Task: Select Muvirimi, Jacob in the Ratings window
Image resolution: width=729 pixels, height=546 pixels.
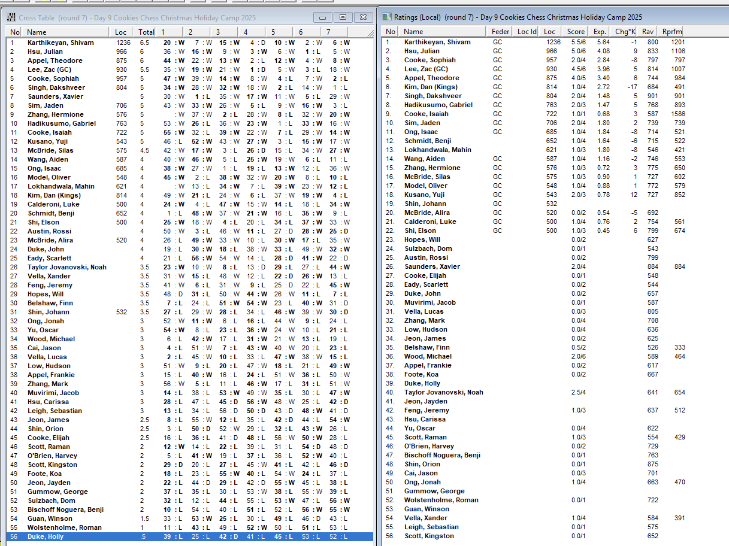Action: (x=429, y=302)
